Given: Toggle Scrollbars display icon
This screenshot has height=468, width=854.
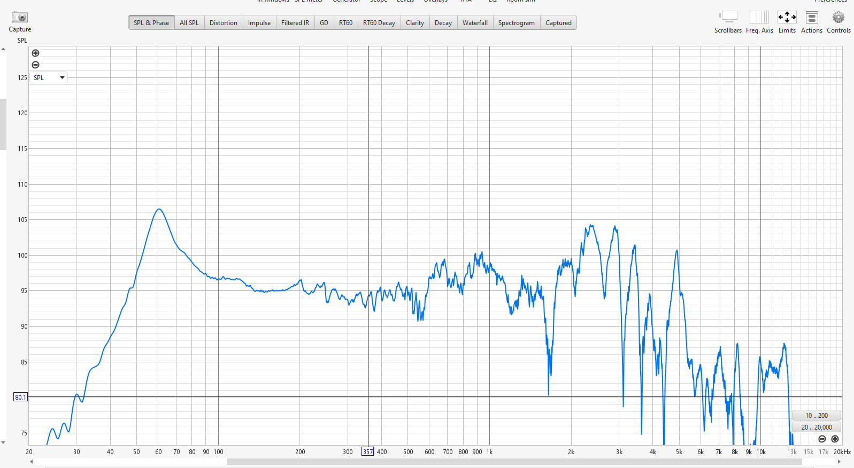Looking at the screenshot, I should [x=728, y=17].
